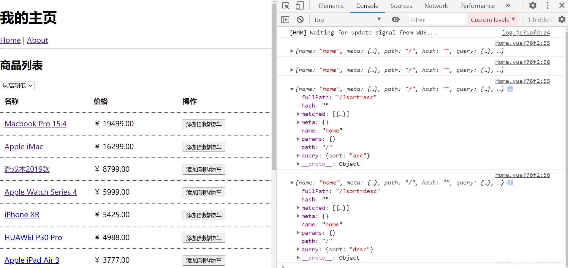The width and height of the screenshot is (568, 268).
Task: Expand params in the sort=desc object
Action: (298, 233)
